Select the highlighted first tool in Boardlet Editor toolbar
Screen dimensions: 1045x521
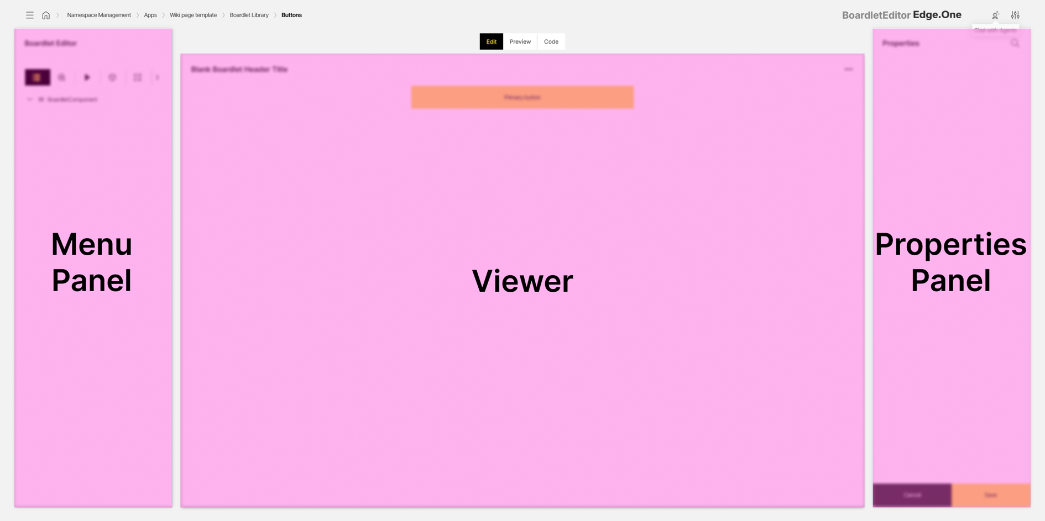tap(38, 77)
